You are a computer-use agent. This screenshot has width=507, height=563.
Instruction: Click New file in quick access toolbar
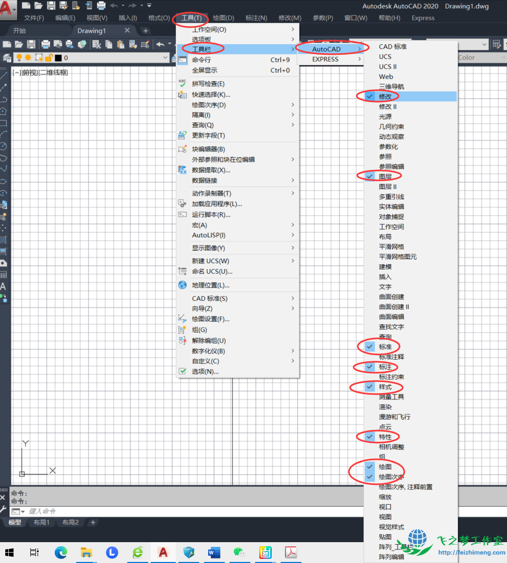(x=26, y=5)
